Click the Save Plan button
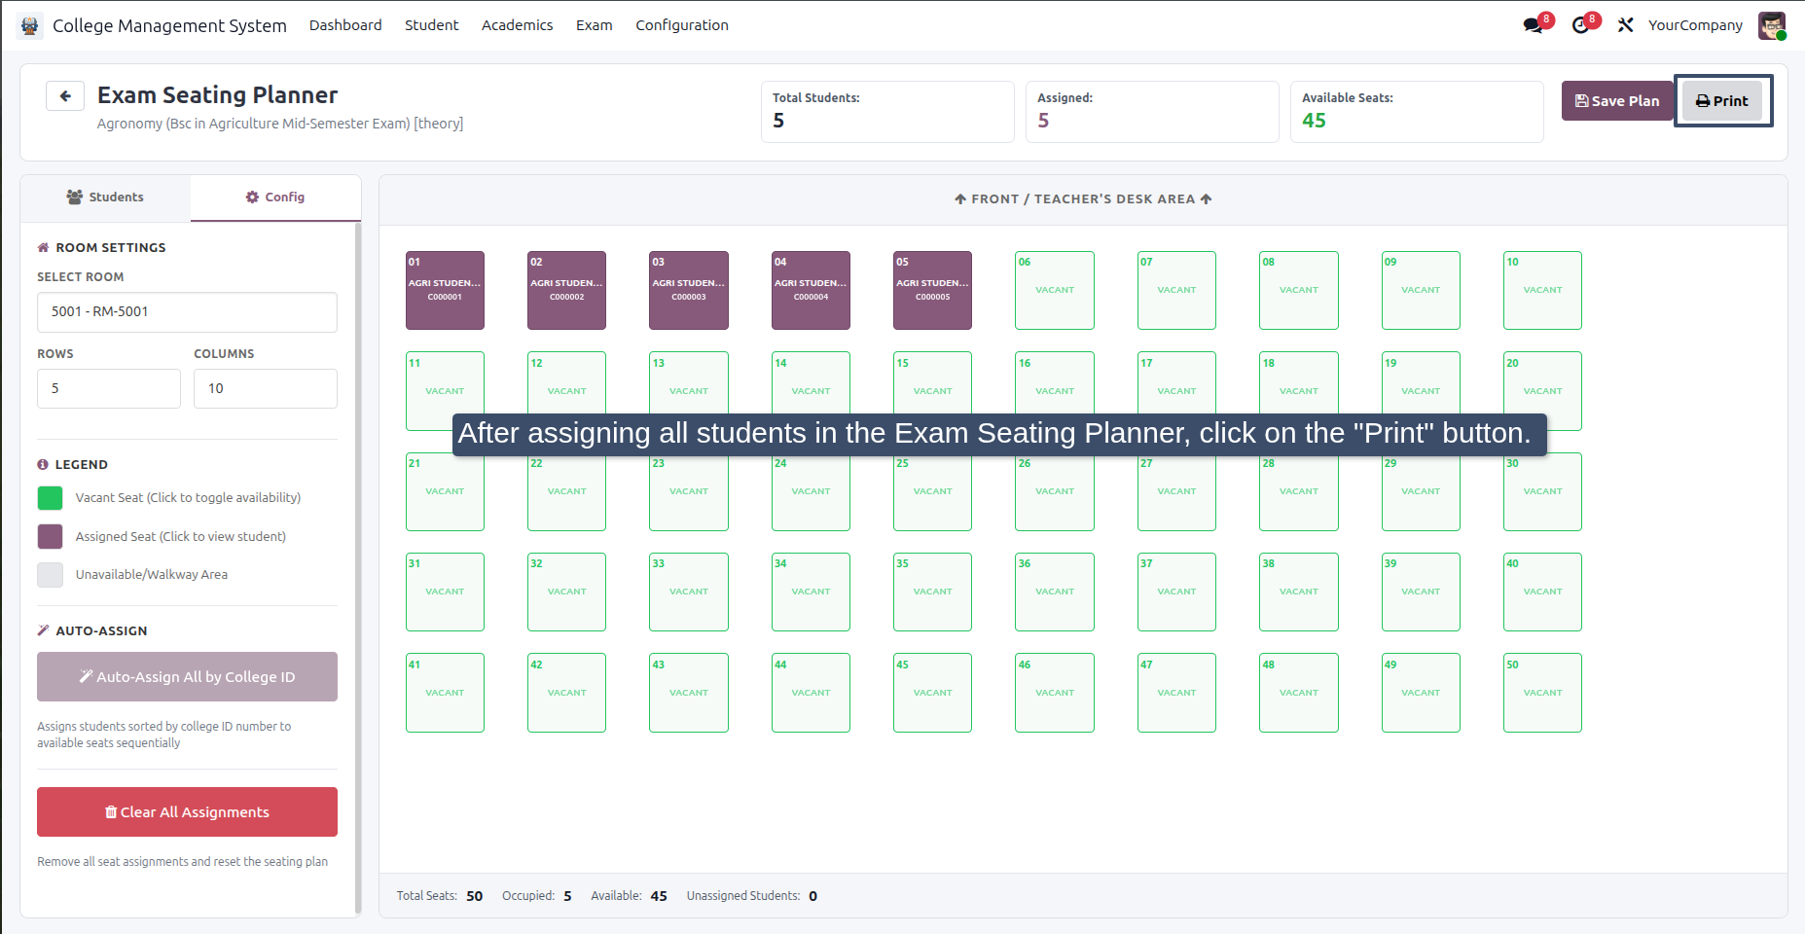 coord(1617,100)
